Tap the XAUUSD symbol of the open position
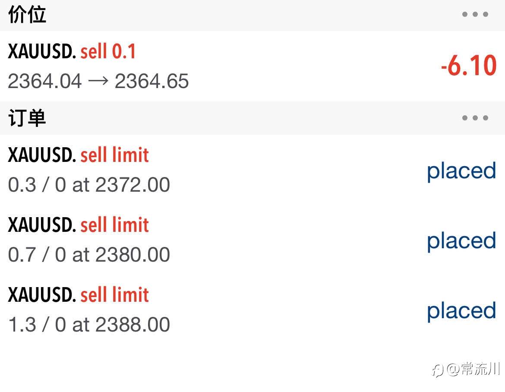The image size is (505, 392). 42,52
